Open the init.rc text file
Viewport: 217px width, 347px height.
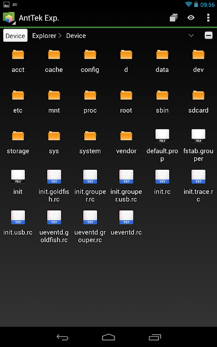pos(162,183)
